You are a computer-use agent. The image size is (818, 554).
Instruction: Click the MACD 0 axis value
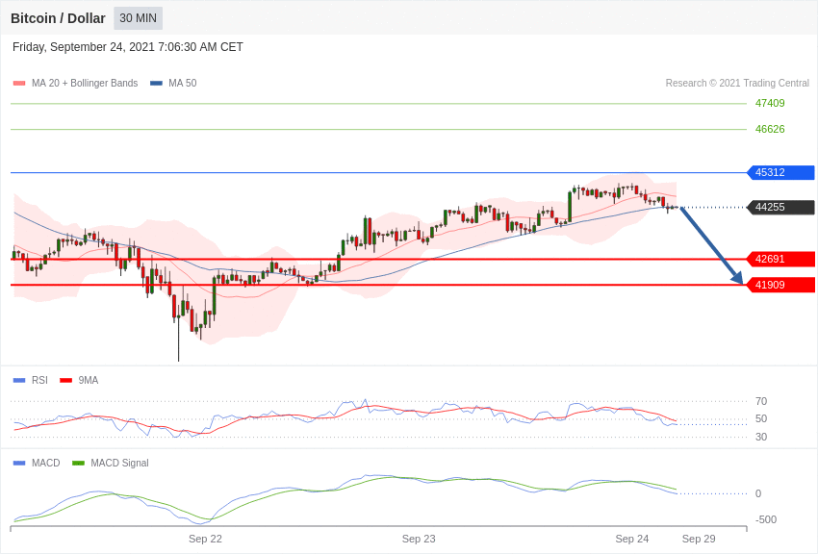(x=758, y=494)
